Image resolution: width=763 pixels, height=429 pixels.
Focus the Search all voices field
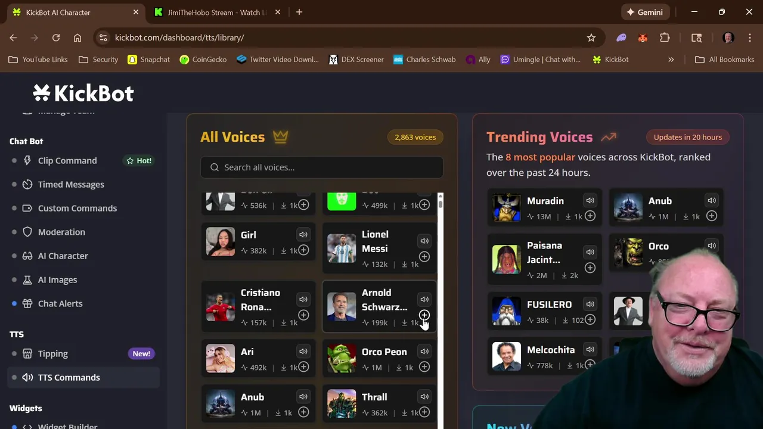322,167
